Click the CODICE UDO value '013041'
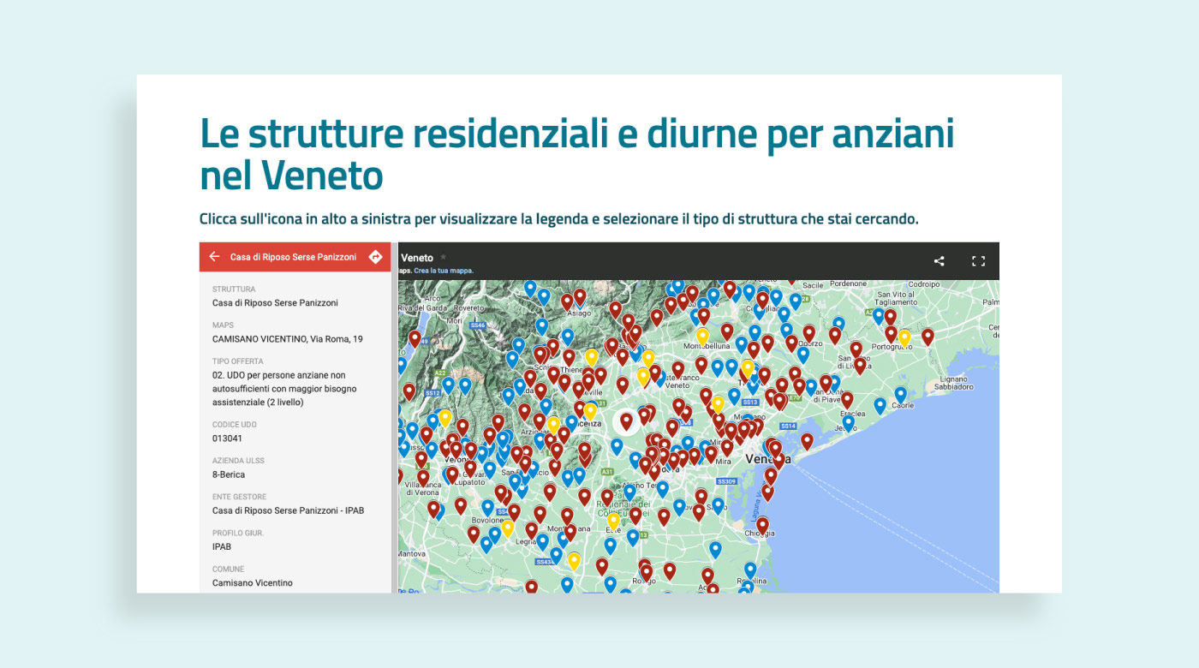Screen dimensions: 1199x668 pyautogui.click(x=225, y=438)
